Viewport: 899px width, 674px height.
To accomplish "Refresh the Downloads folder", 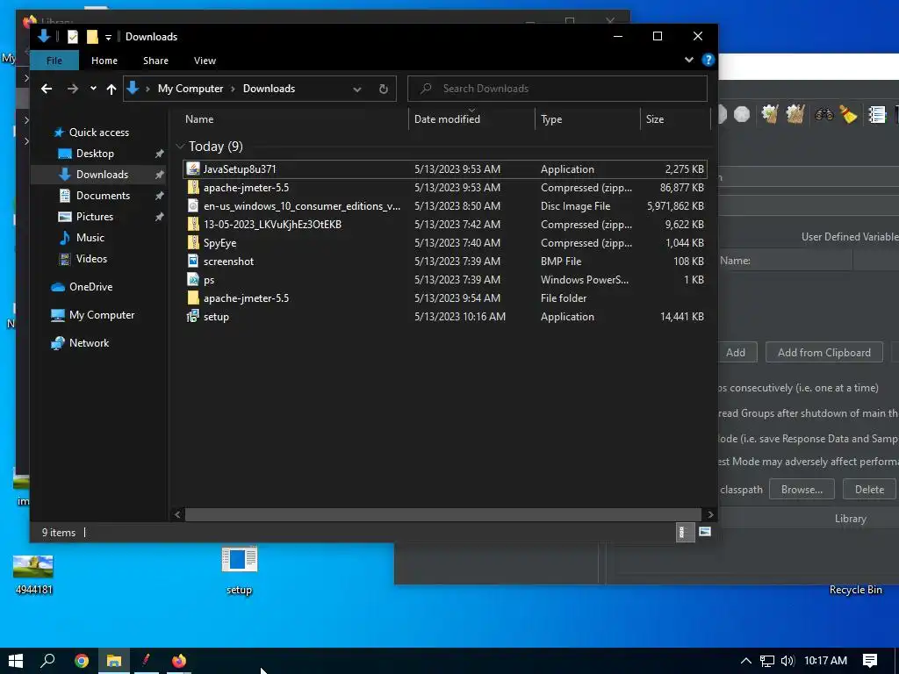I will [x=384, y=89].
